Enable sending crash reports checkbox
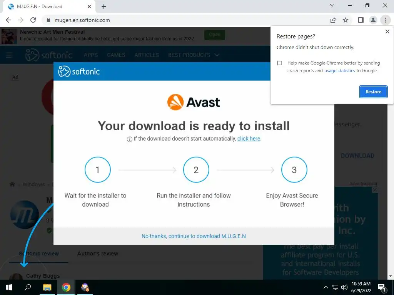Viewport: 394px width, 295px height. pyautogui.click(x=280, y=63)
